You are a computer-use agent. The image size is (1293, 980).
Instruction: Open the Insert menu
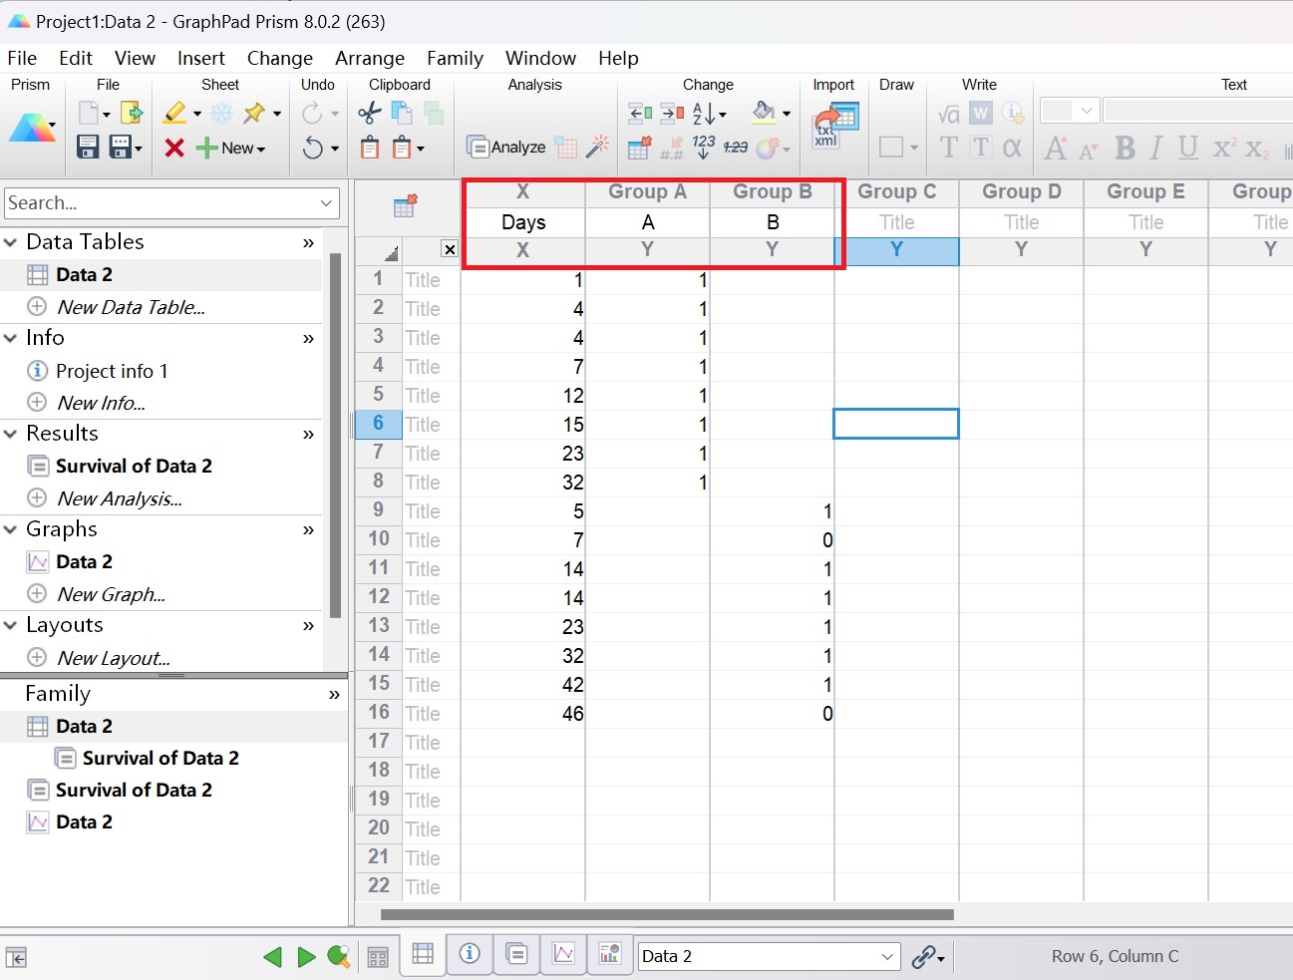[200, 58]
